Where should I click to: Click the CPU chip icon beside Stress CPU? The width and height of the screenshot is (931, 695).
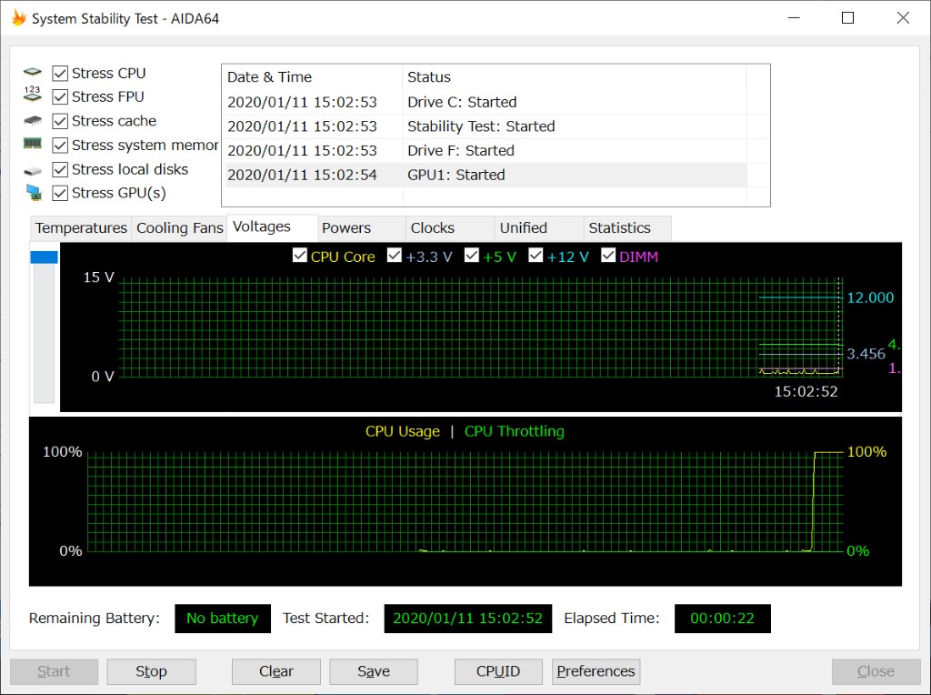32,73
